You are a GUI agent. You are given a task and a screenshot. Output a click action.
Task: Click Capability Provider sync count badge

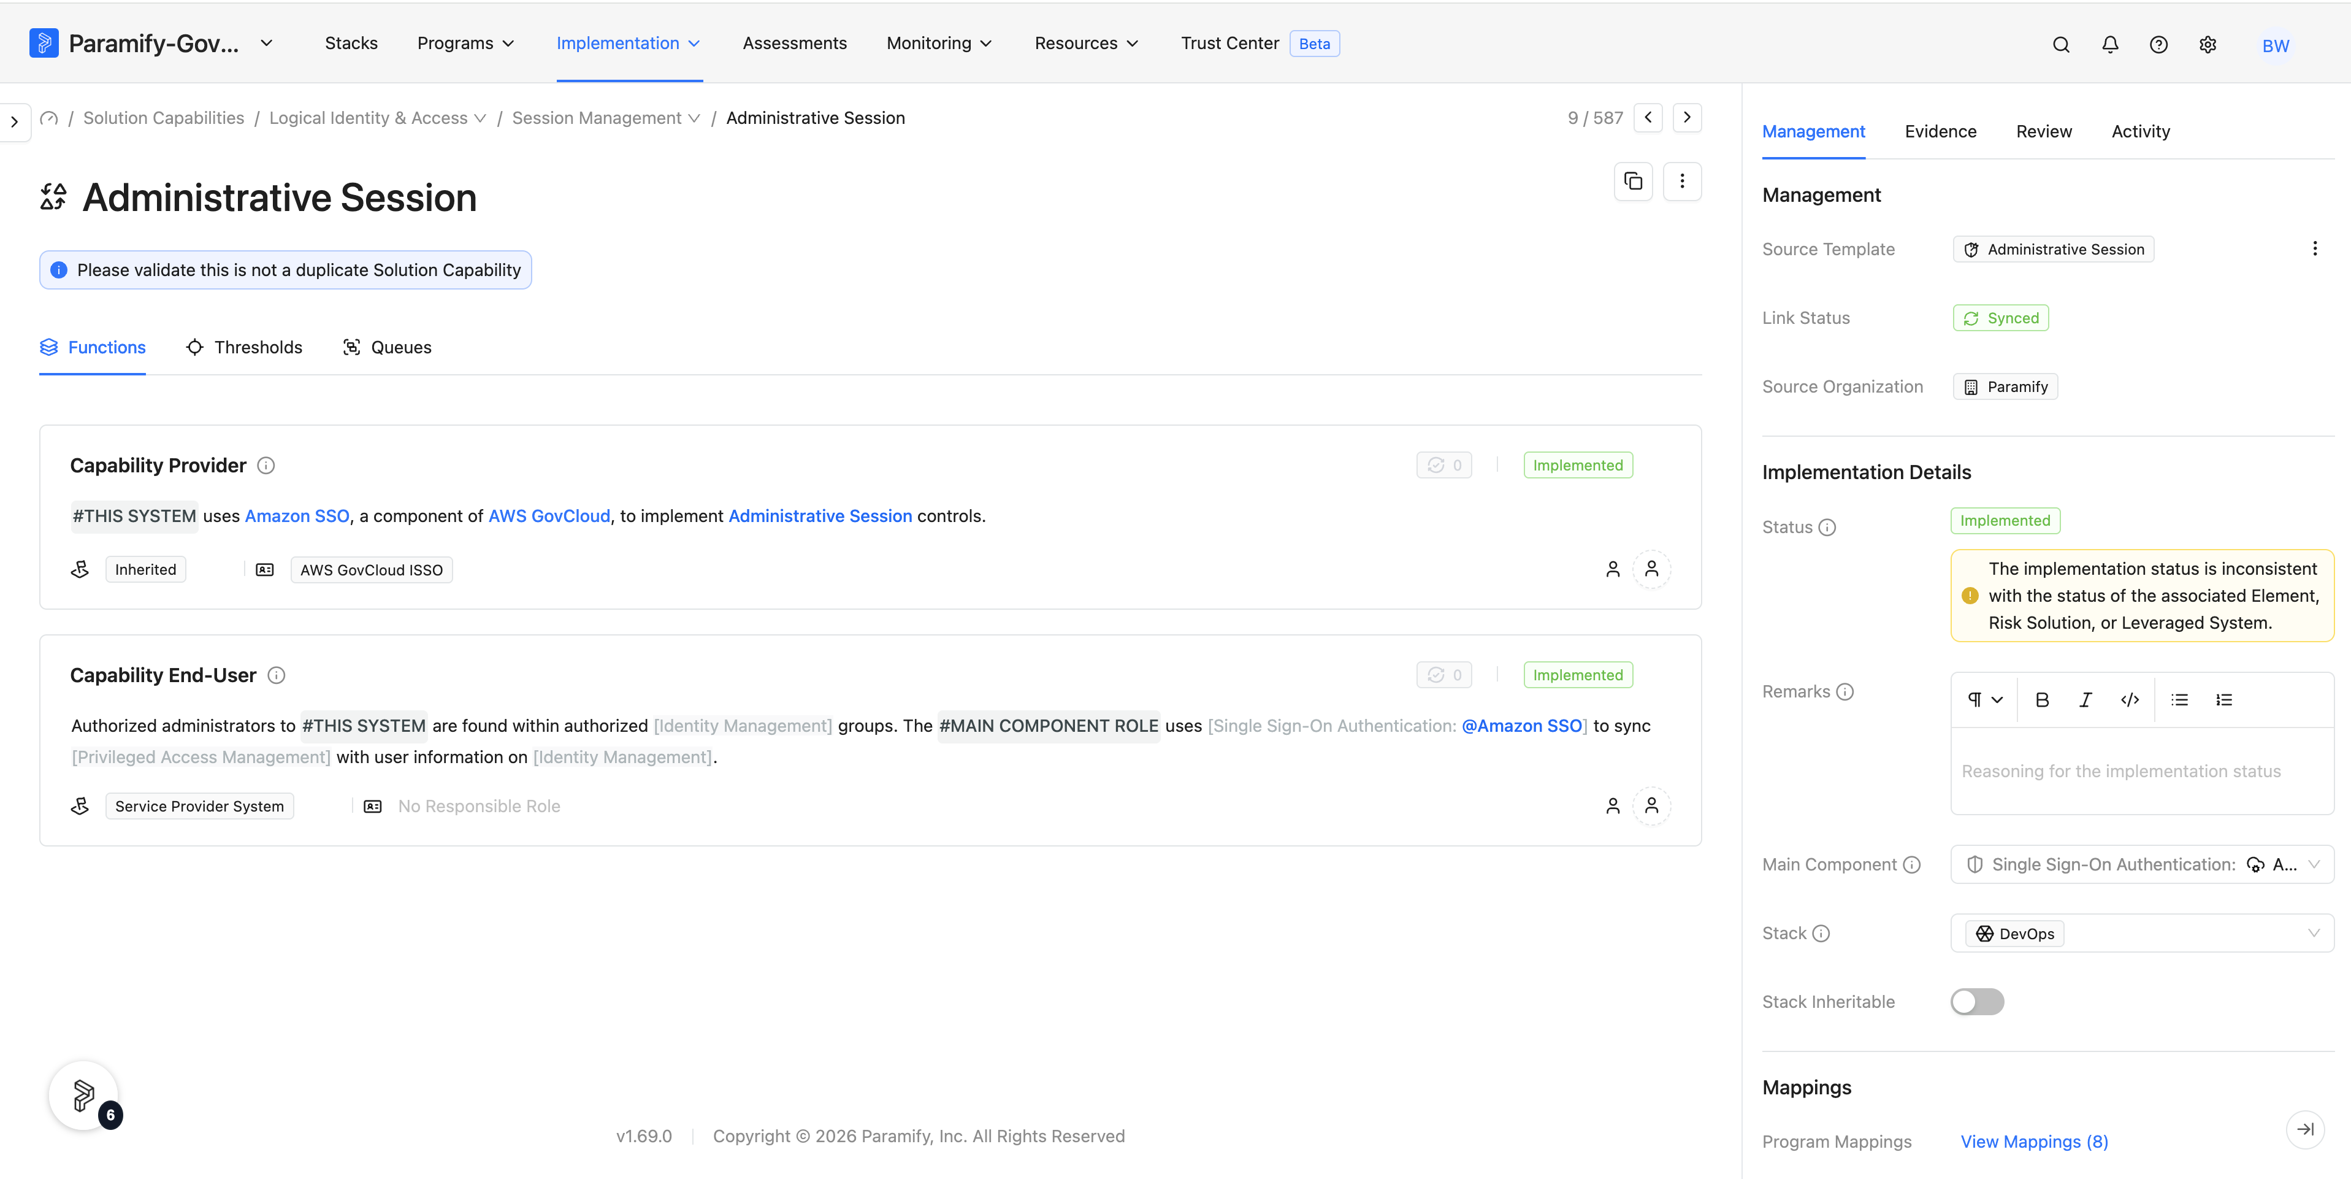[1444, 466]
